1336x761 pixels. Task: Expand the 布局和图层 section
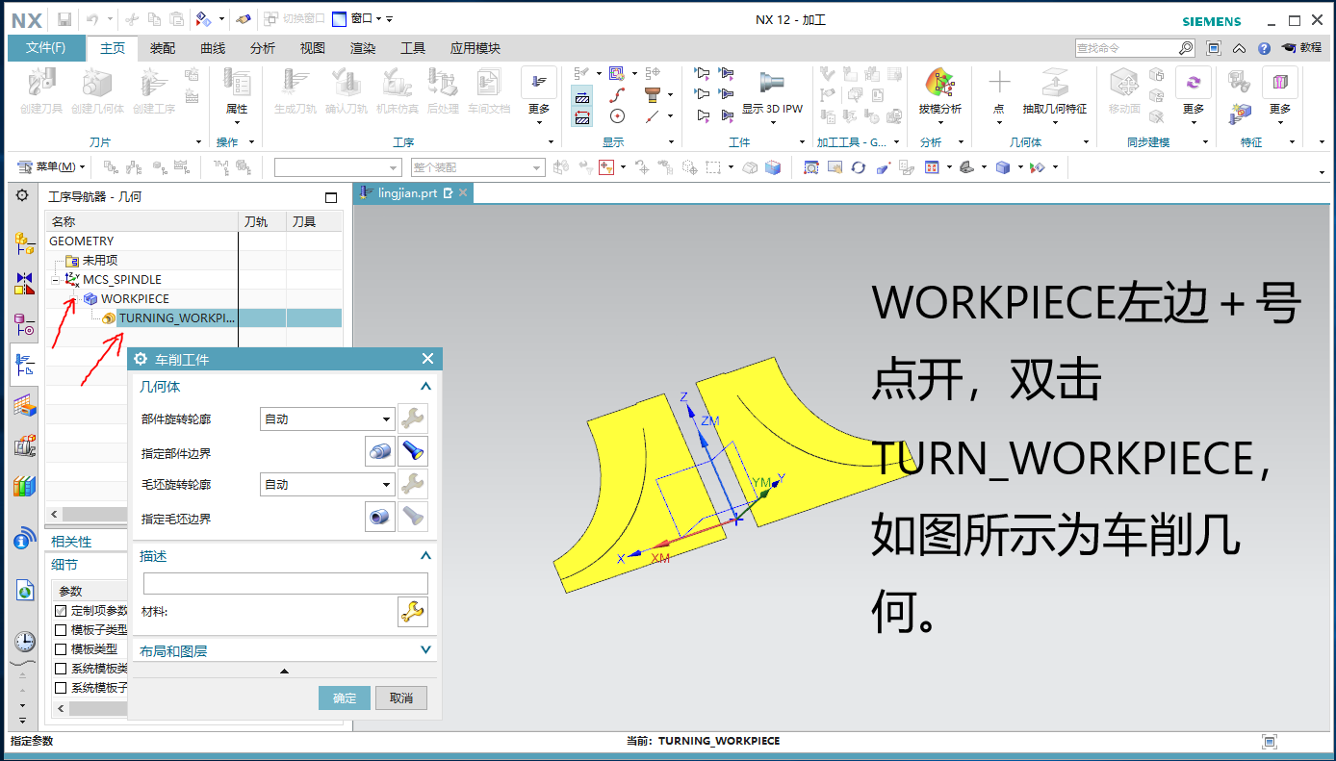[425, 650]
